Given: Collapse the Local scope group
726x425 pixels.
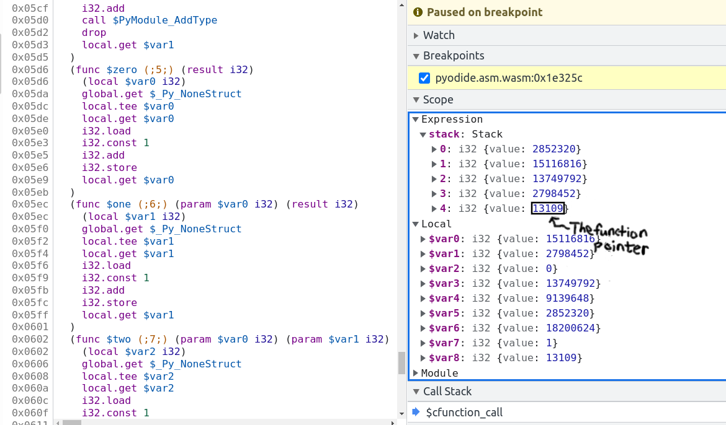Looking at the screenshot, I should [x=416, y=224].
